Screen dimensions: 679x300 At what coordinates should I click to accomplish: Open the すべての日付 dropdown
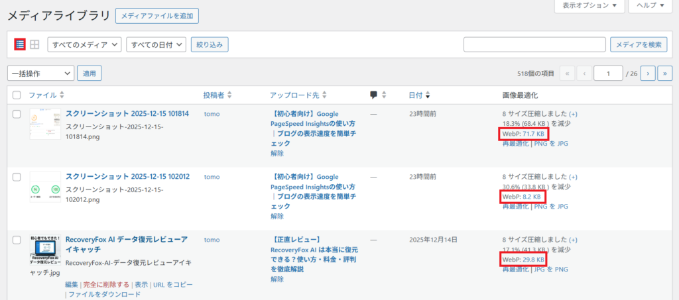(156, 44)
